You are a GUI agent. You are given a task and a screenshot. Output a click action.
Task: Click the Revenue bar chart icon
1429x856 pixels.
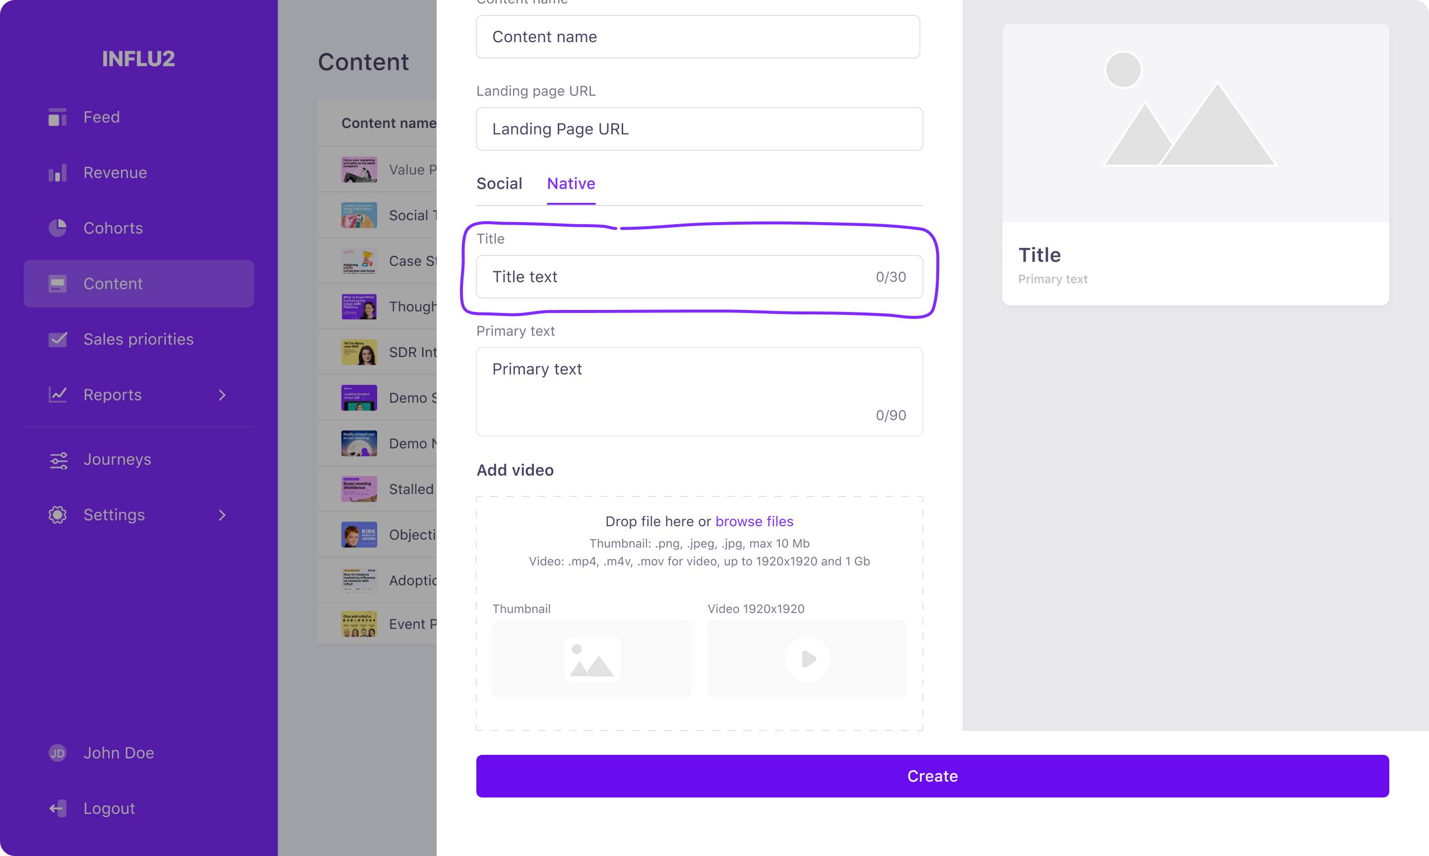tap(57, 173)
